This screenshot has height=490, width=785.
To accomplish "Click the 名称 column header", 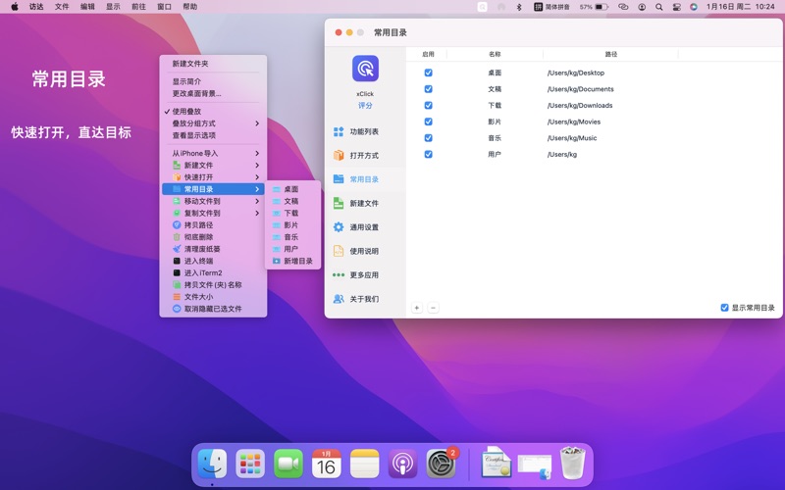I will (495, 54).
